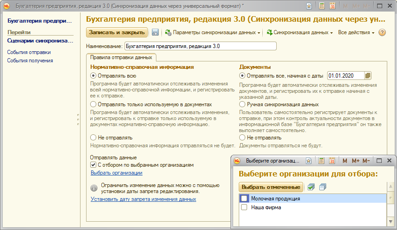
Task: Click M memory button in organization dialog
Action: pyautogui.click(x=345, y=161)
